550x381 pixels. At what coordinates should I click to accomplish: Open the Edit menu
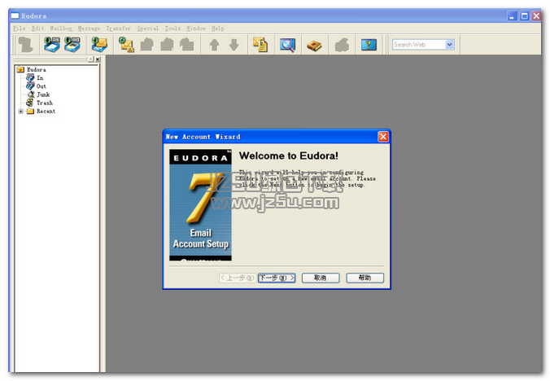click(x=37, y=28)
